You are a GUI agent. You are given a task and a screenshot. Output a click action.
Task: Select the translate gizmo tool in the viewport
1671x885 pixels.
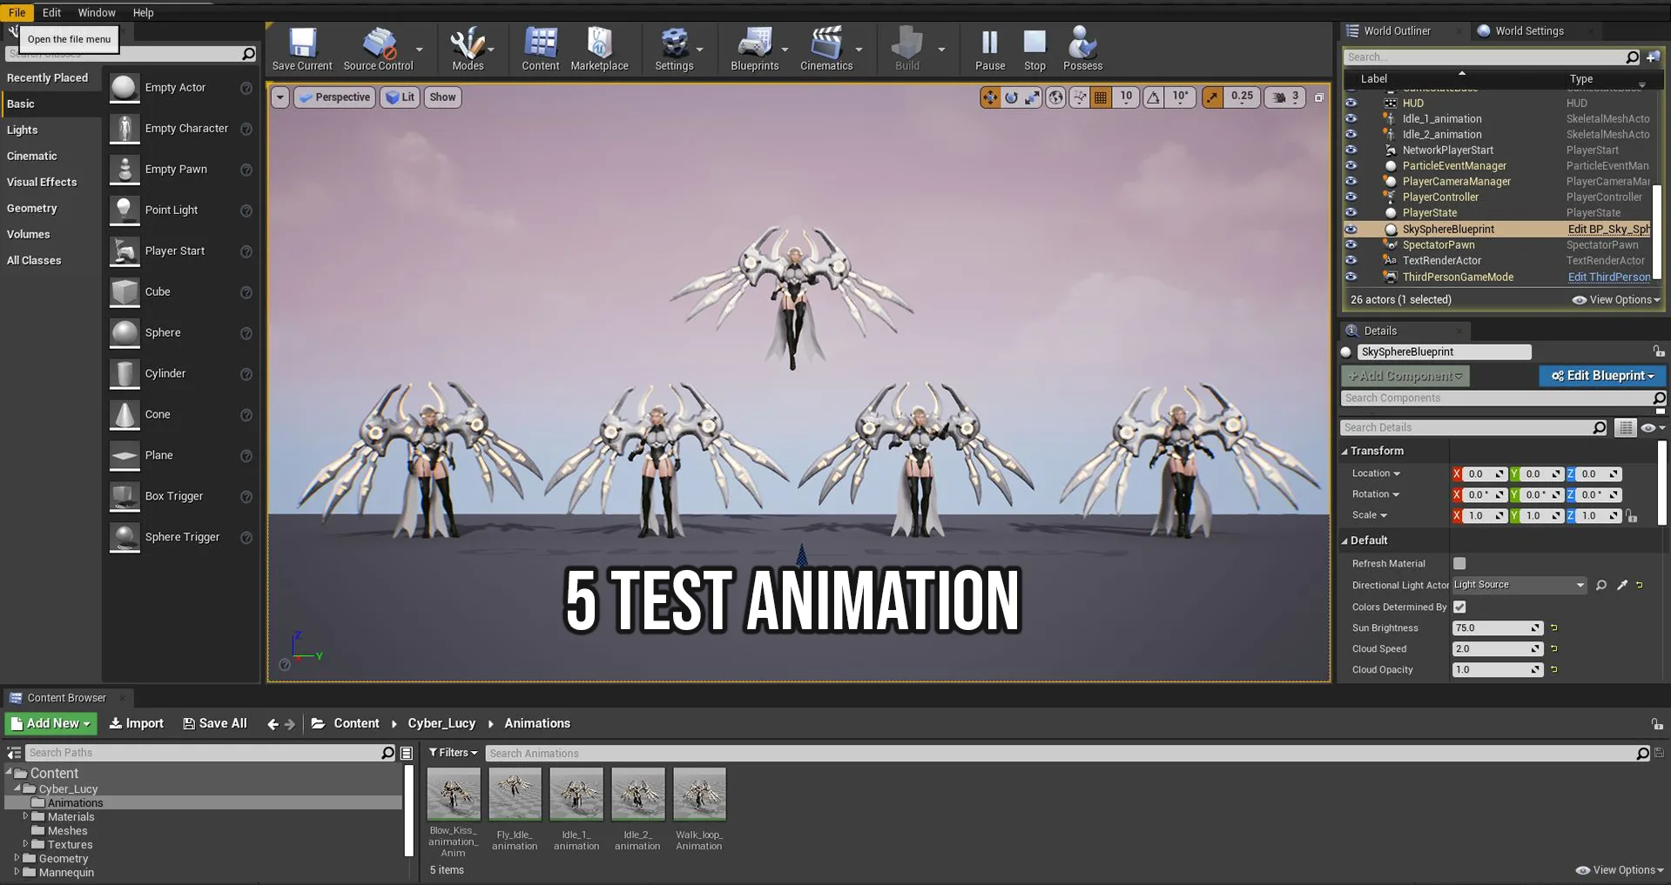[990, 97]
